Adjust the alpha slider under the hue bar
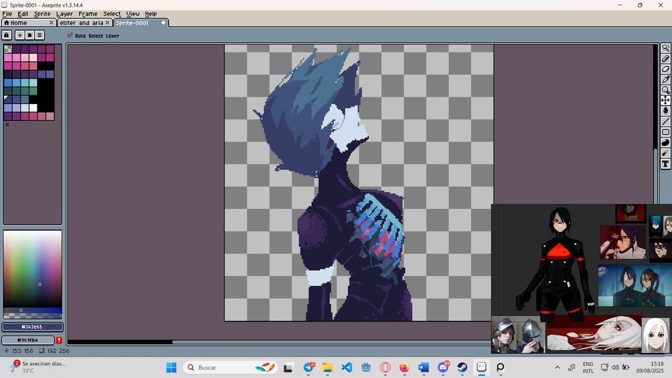 (32, 316)
